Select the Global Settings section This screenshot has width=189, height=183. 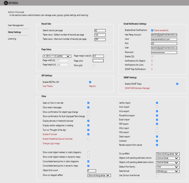(14, 32)
